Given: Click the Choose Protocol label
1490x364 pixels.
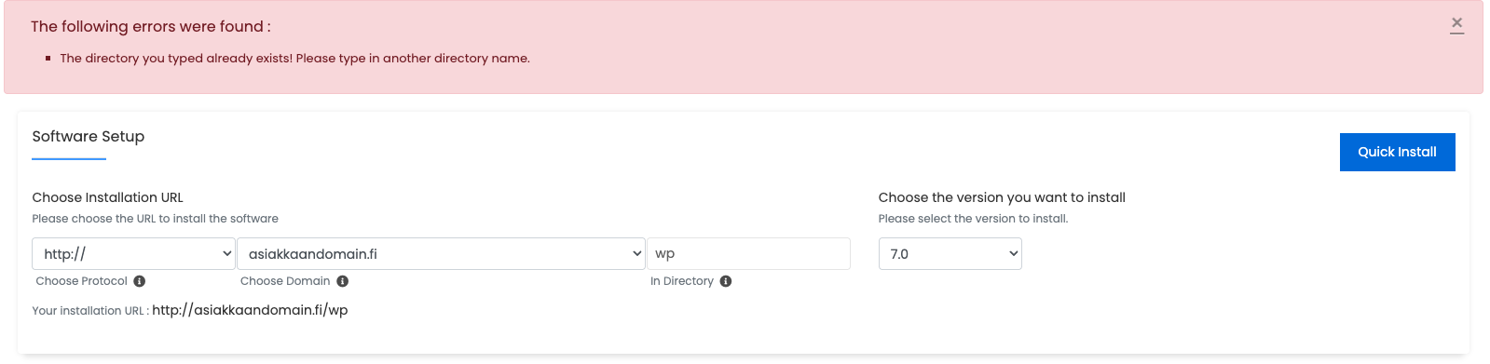Looking at the screenshot, I should click(82, 281).
